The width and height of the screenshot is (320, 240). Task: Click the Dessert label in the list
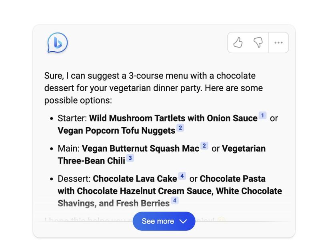(74, 179)
